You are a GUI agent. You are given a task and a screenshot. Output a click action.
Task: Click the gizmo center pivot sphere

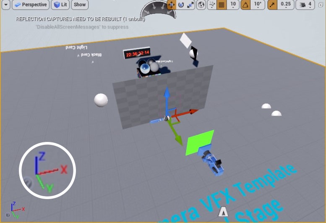166,118
